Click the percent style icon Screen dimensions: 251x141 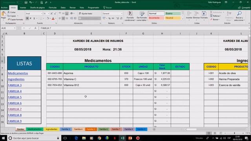(109, 18)
